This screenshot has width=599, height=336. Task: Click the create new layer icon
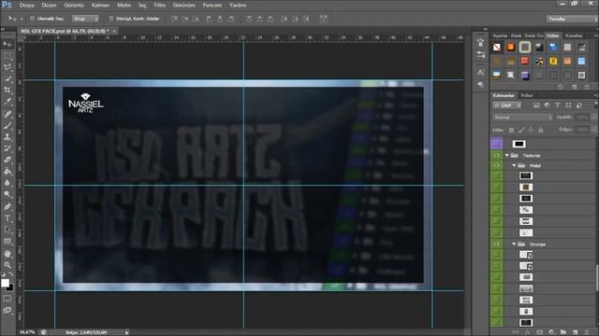coord(575,332)
